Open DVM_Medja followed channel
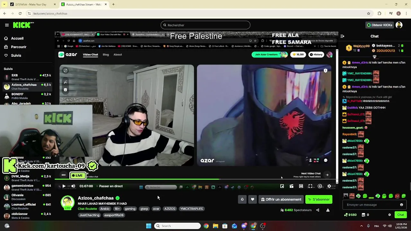Viewport: 411px width, 231px height. [x=27, y=178]
